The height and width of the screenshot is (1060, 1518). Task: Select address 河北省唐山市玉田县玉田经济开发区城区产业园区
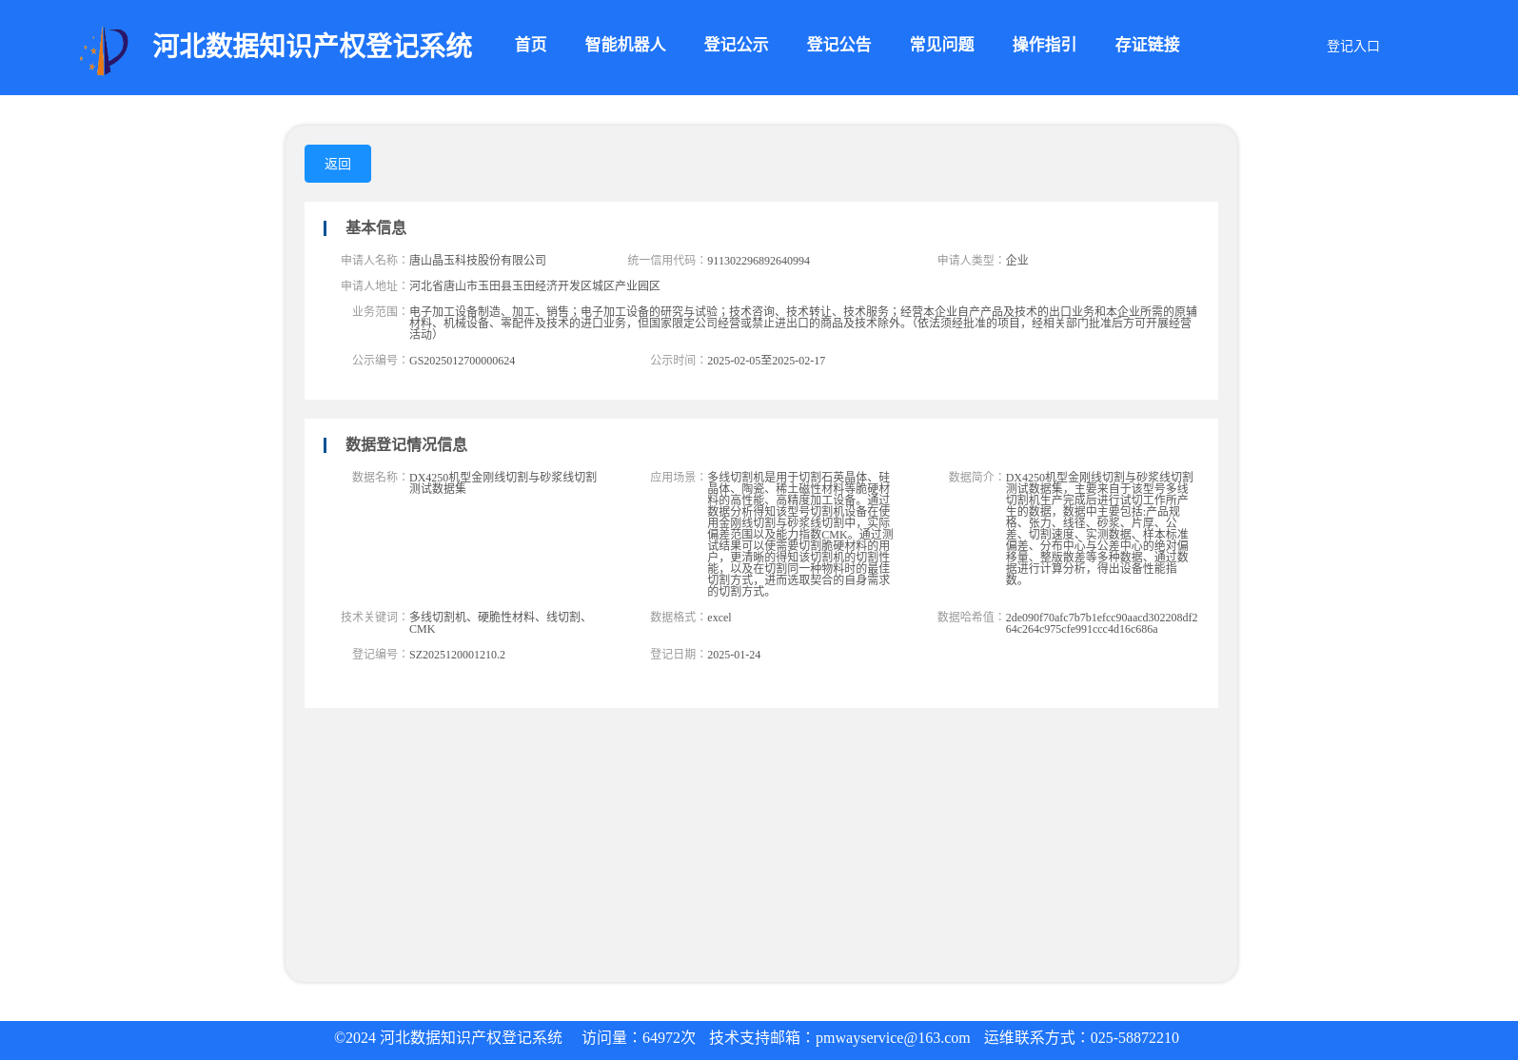click(x=535, y=285)
